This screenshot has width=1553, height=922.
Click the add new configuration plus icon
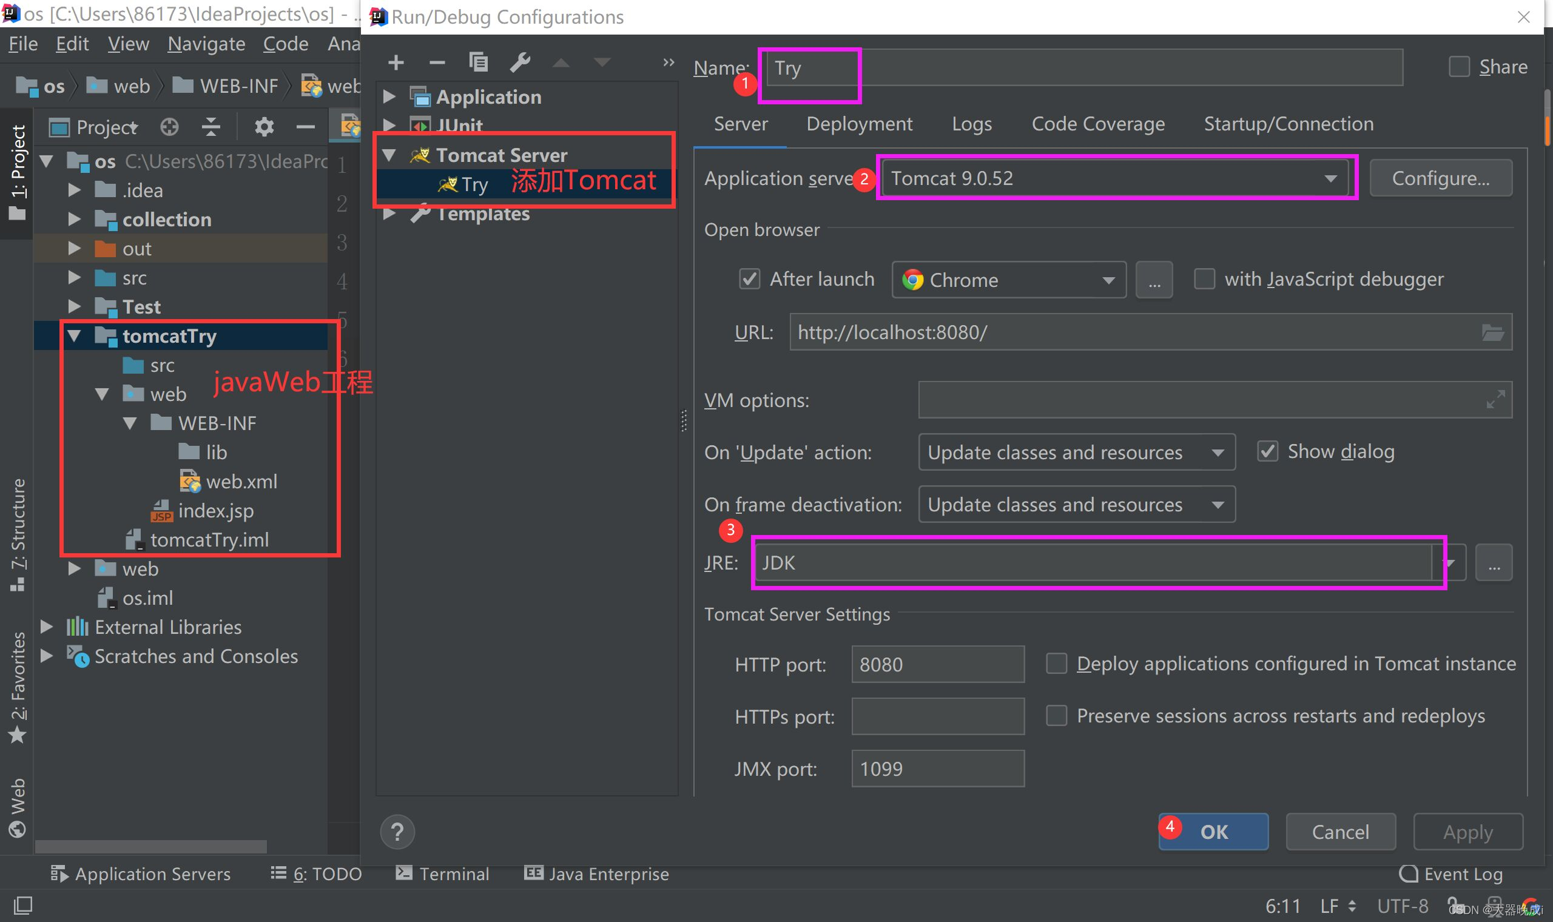click(396, 62)
